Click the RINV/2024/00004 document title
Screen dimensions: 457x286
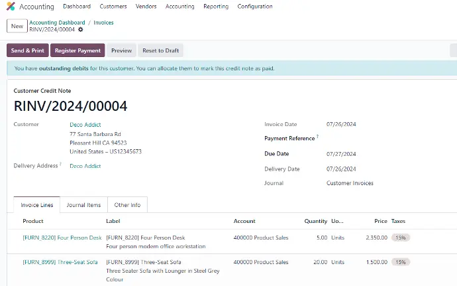point(70,106)
